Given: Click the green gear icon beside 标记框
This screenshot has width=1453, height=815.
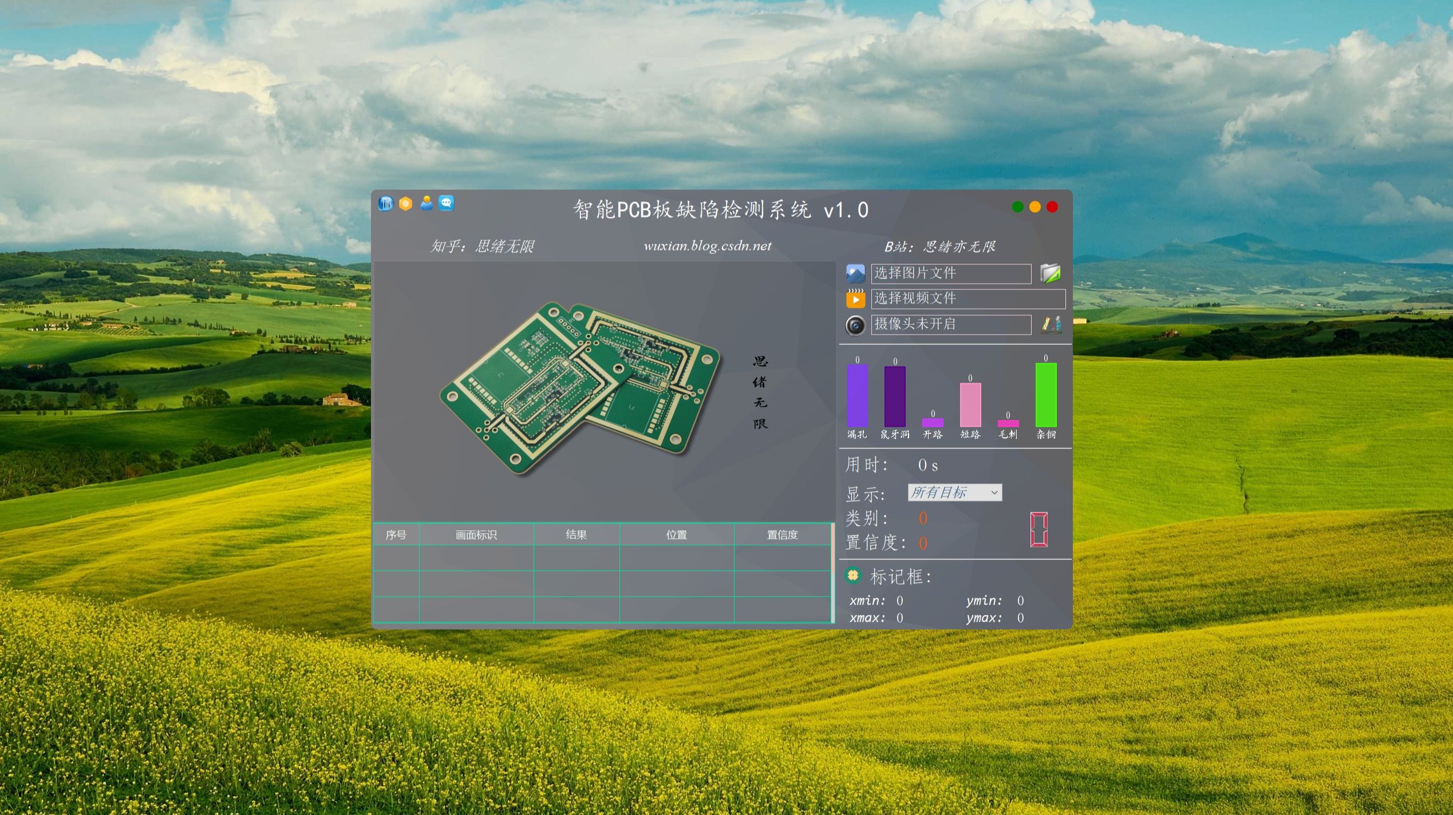Looking at the screenshot, I should click(853, 575).
